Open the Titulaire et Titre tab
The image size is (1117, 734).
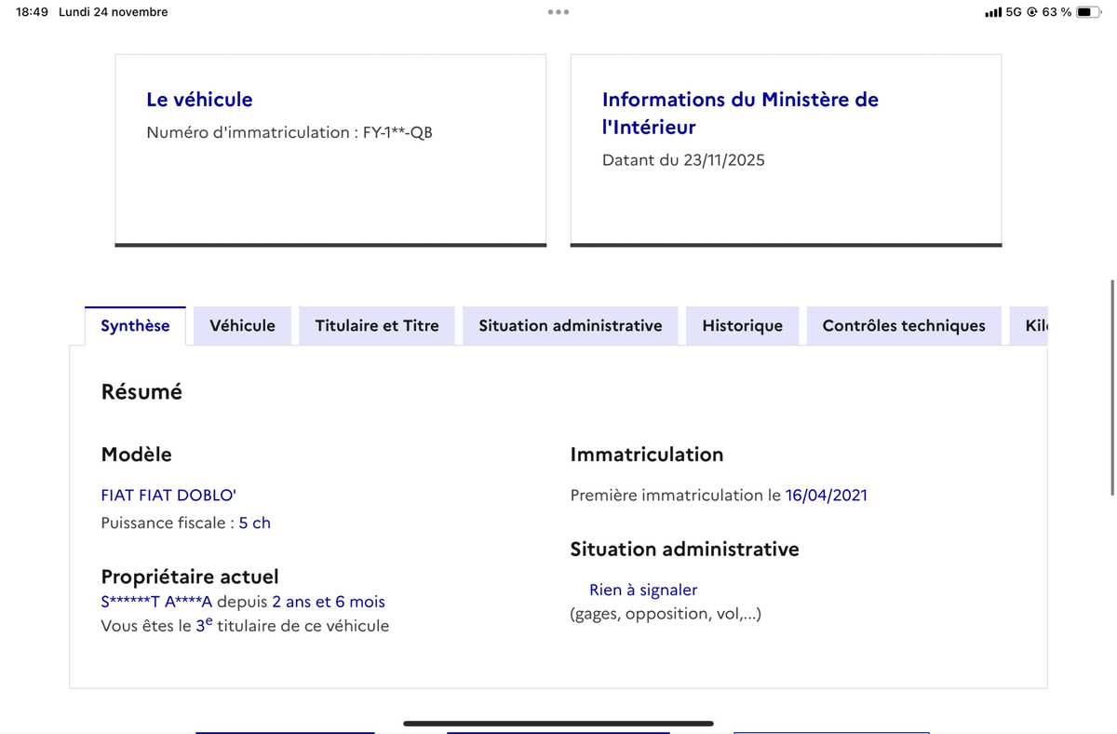click(x=377, y=326)
